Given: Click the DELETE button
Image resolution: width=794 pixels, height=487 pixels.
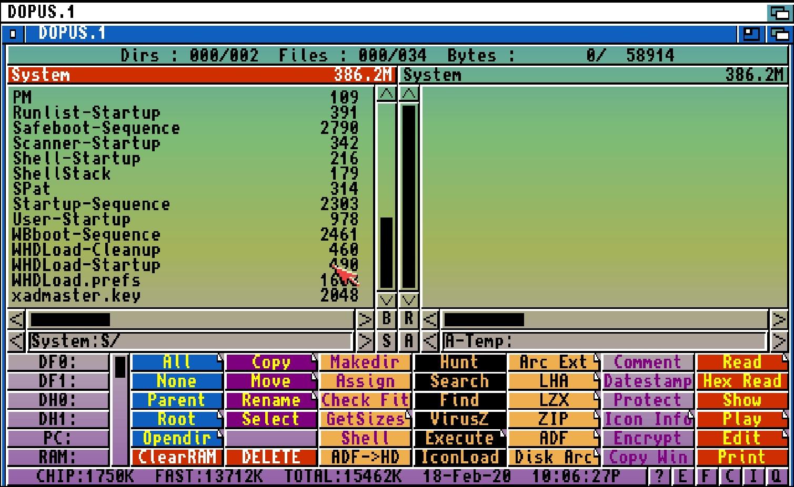Looking at the screenshot, I should pos(271,457).
